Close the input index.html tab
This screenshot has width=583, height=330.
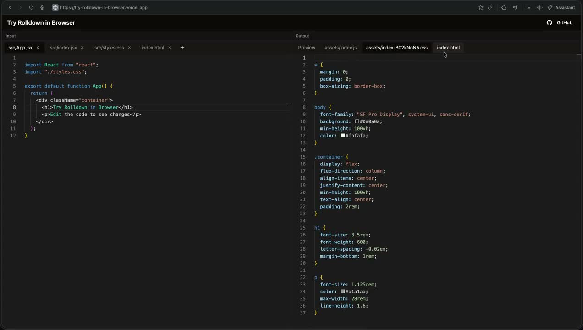169,48
